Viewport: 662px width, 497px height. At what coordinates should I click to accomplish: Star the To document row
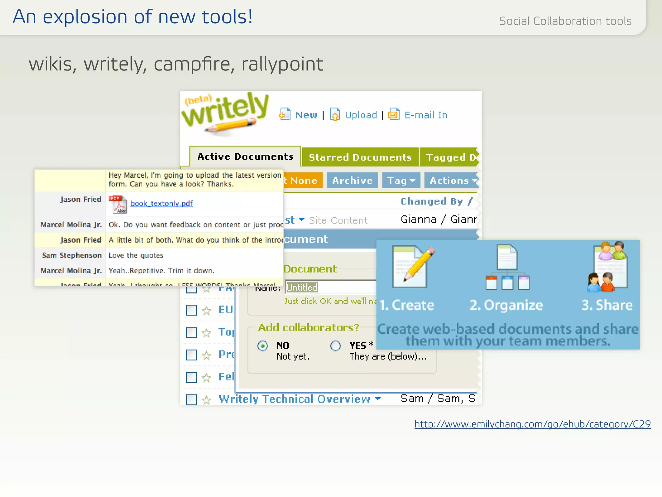pyautogui.click(x=206, y=333)
